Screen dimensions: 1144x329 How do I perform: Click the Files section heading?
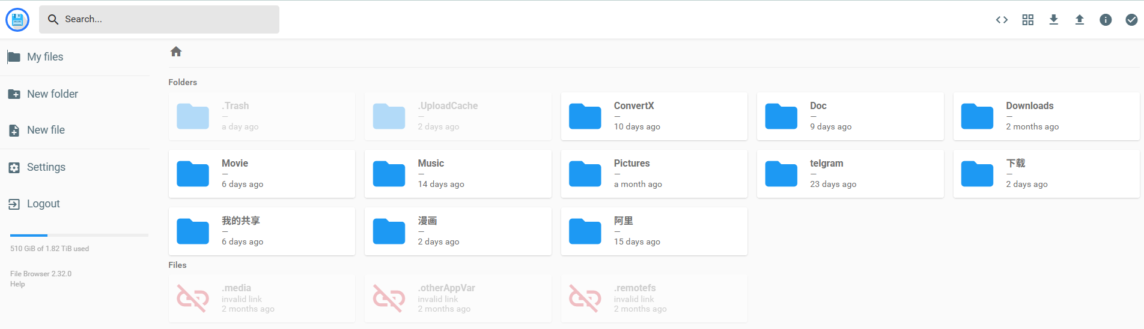click(177, 265)
